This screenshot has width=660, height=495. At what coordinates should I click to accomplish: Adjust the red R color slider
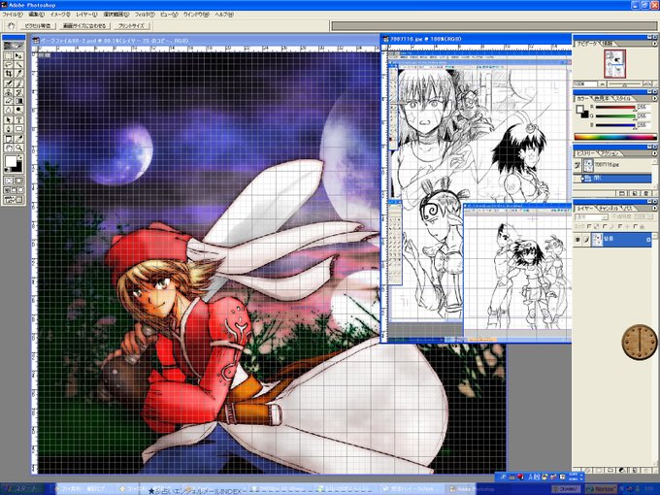[615, 108]
